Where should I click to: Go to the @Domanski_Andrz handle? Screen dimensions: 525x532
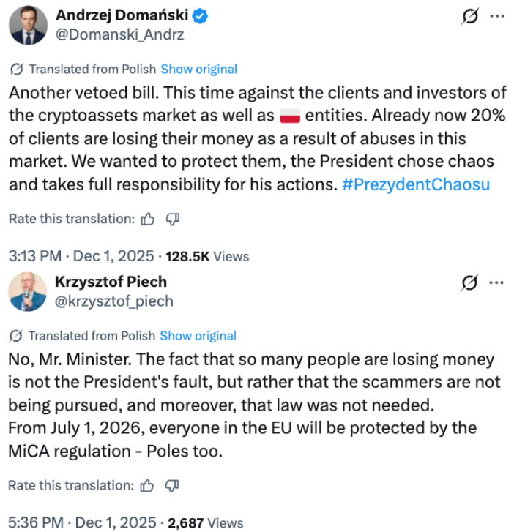coord(120,34)
